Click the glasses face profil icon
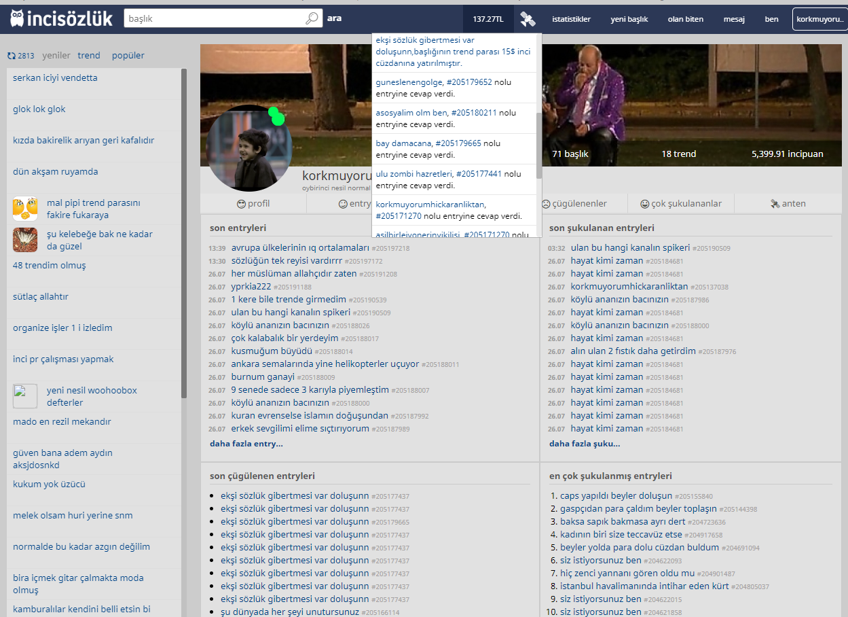The image size is (848, 617). (x=241, y=203)
